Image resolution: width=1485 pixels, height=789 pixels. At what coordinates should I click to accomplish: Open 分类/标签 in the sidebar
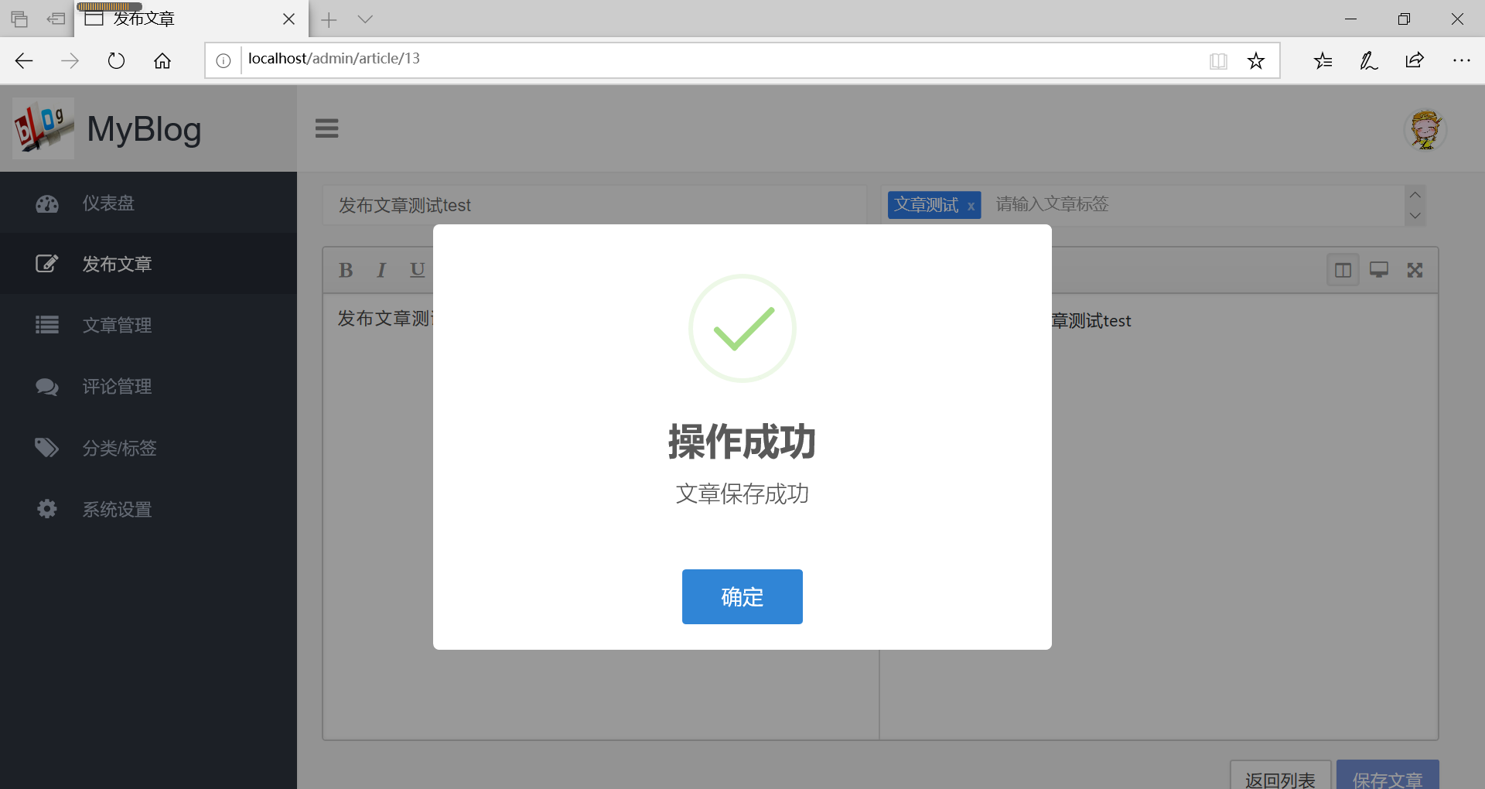tap(148, 447)
